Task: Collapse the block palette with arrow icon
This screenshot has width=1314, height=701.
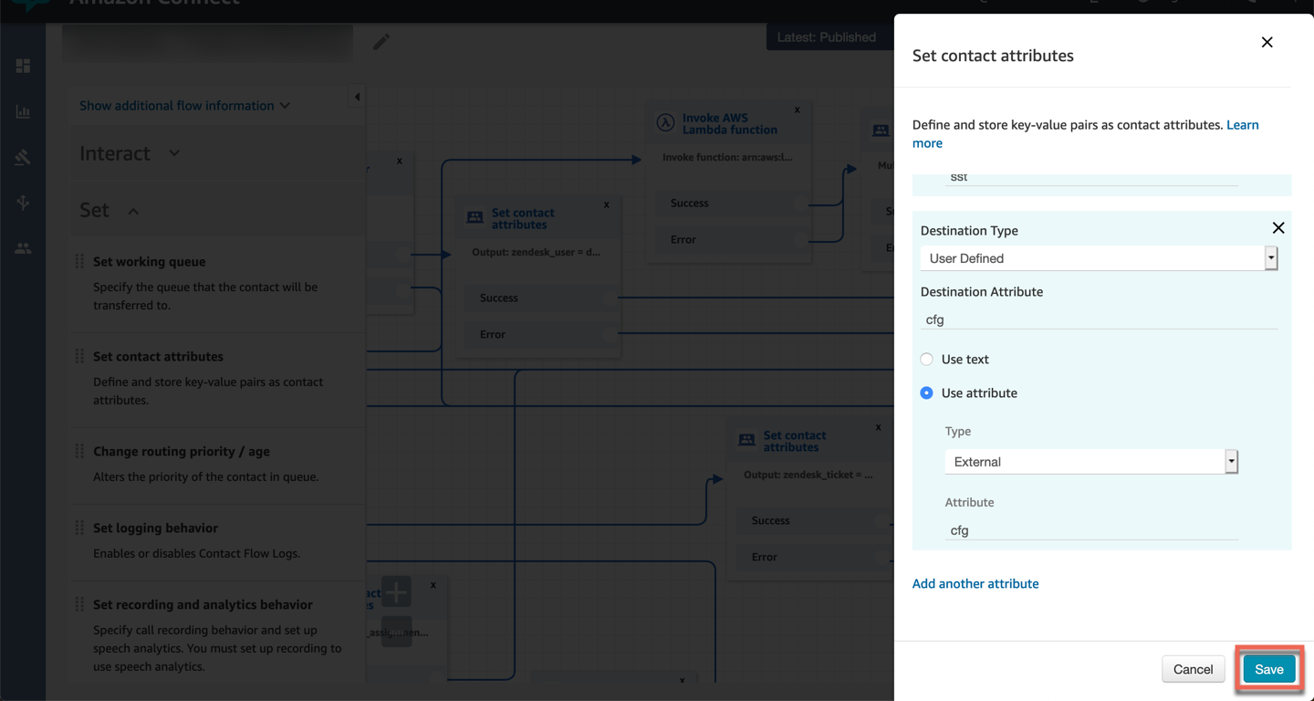Action: [357, 97]
